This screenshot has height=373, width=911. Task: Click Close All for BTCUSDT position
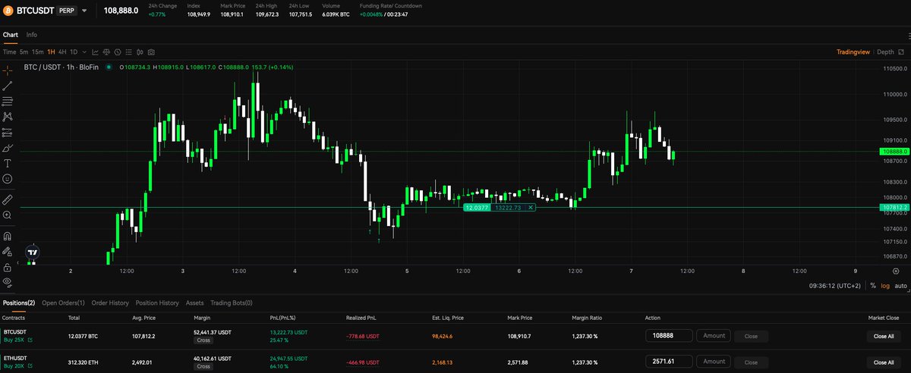[x=884, y=336]
